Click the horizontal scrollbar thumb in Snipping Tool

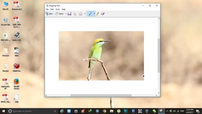coord(101,95)
